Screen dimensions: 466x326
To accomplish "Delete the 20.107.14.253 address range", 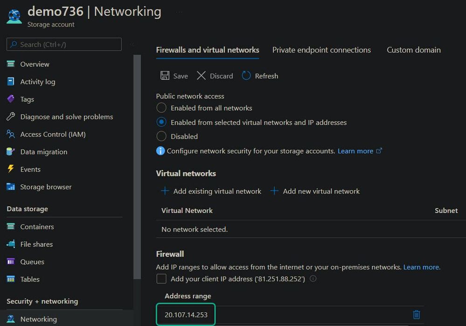I will 417,315.
